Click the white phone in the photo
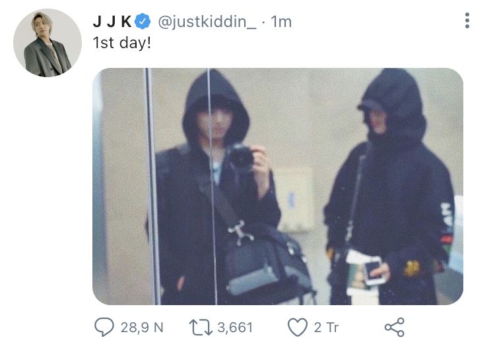Viewport: 495px width, 346px height. coord(375,272)
